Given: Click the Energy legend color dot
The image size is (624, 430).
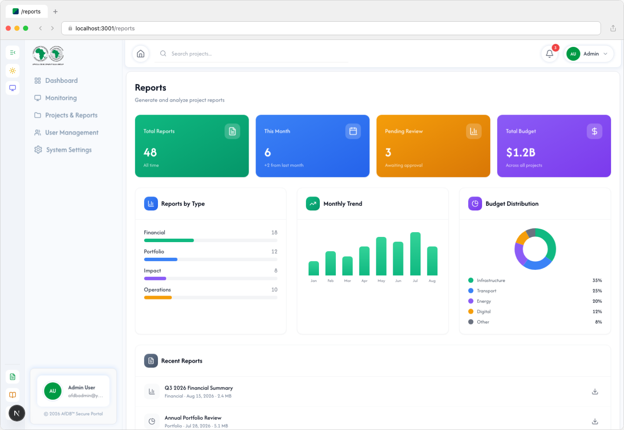Looking at the screenshot, I should point(471,301).
